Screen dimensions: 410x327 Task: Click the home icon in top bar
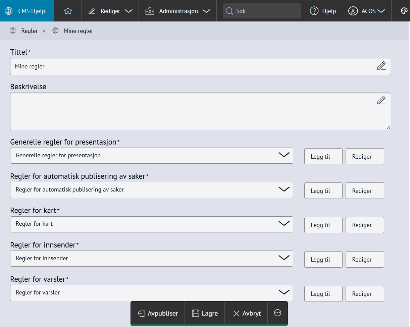[68, 11]
